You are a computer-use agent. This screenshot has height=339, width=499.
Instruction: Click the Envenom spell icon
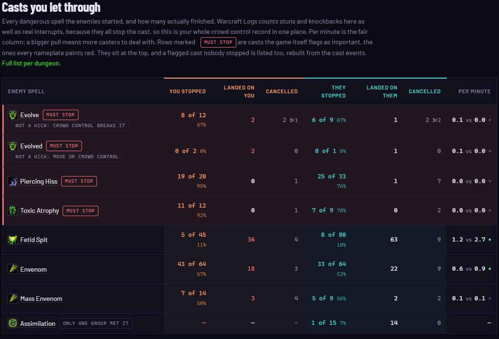click(x=13, y=269)
